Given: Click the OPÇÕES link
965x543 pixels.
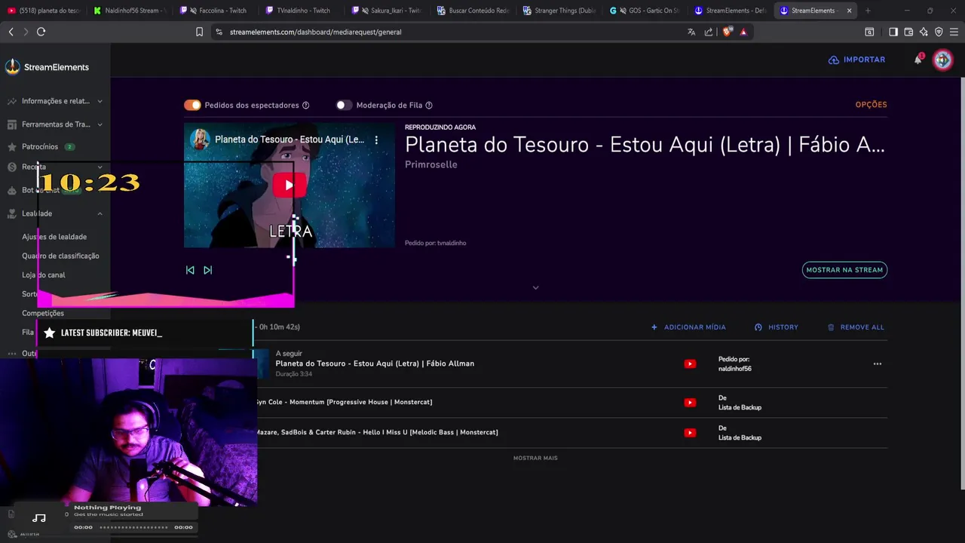Looking at the screenshot, I should [x=871, y=105].
